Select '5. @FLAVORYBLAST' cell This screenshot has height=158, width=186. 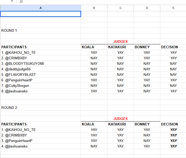click(x=41, y=75)
